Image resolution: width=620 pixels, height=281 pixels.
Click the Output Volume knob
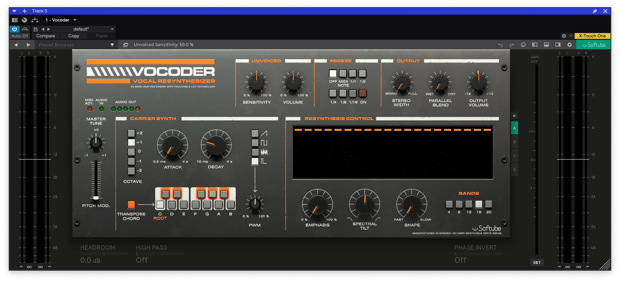[478, 82]
